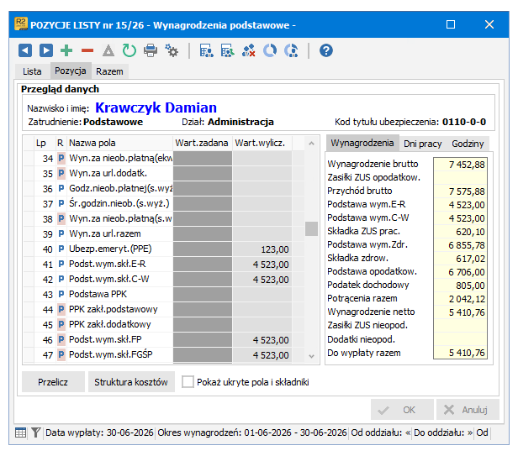Print the list using printer icon
Screen dimensions: 518x456
pos(151,51)
